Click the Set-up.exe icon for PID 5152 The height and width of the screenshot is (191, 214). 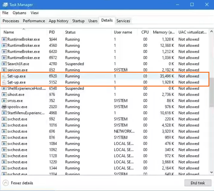click(4, 82)
